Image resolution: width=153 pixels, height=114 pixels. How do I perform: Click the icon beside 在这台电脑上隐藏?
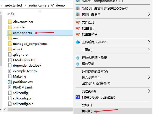[x=78, y=58]
